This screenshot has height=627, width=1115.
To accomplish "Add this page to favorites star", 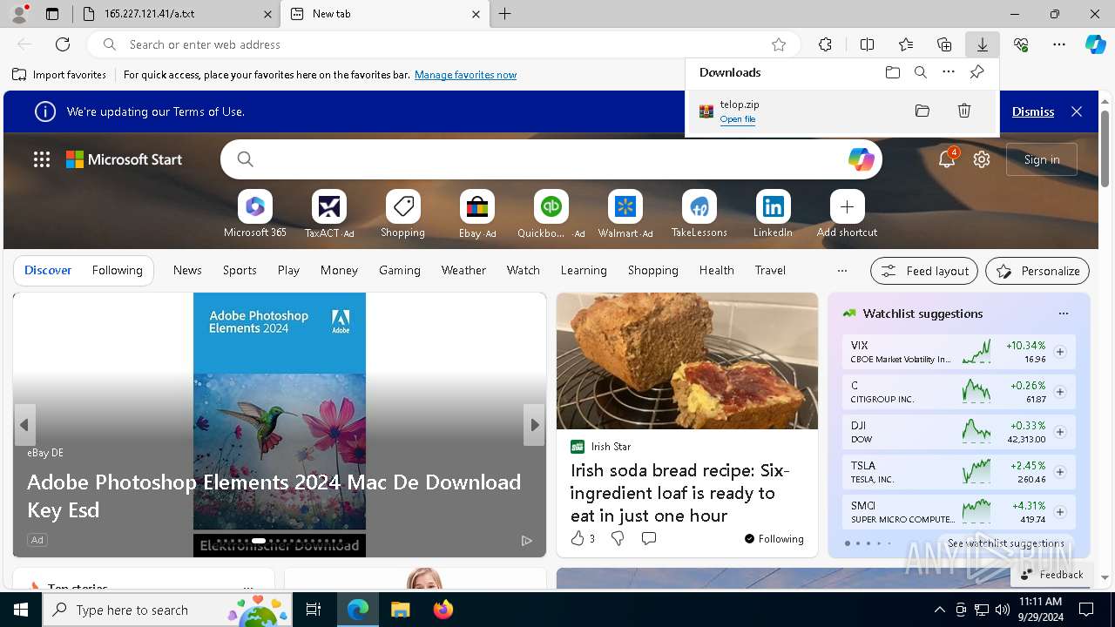I will pos(779,44).
